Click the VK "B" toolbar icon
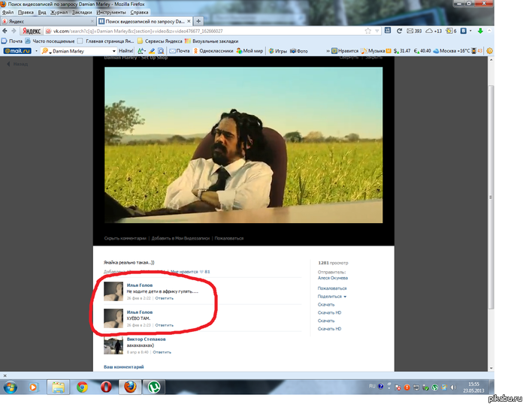526x407 pixels. [x=464, y=31]
